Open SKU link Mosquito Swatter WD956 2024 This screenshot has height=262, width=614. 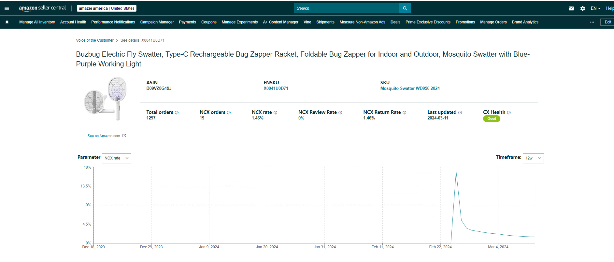click(410, 88)
